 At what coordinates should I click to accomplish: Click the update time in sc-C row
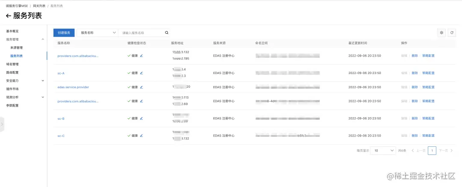(364, 136)
